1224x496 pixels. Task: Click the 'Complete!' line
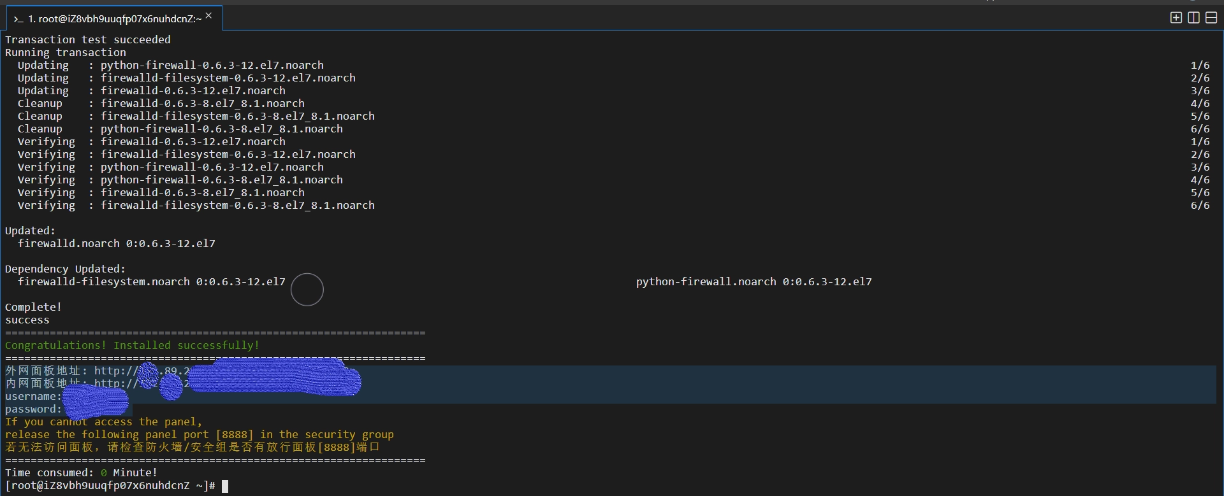click(x=34, y=307)
